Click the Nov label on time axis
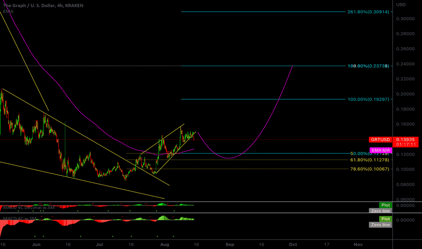The width and height of the screenshot is (422, 249). (x=358, y=244)
